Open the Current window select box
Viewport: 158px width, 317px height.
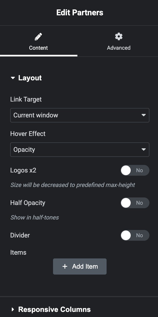[80, 115]
